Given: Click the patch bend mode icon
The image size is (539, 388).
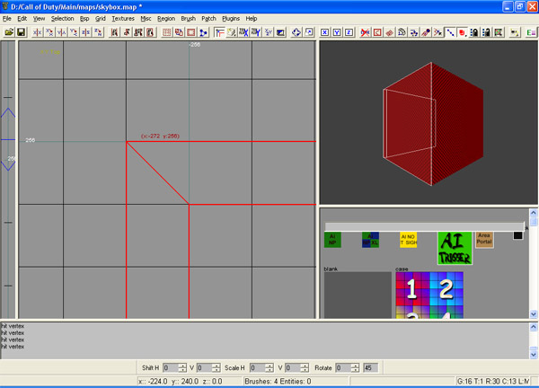Looking at the screenshot, I should [402, 32].
